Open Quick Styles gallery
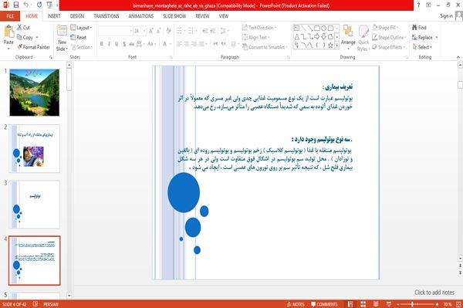This screenshot has width=463, height=308. pos(363,39)
